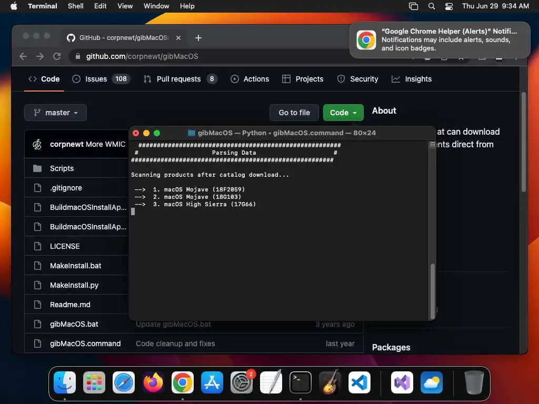539x404 pixels.
Task: Open Spotlight search in menu bar
Action: pos(432,6)
